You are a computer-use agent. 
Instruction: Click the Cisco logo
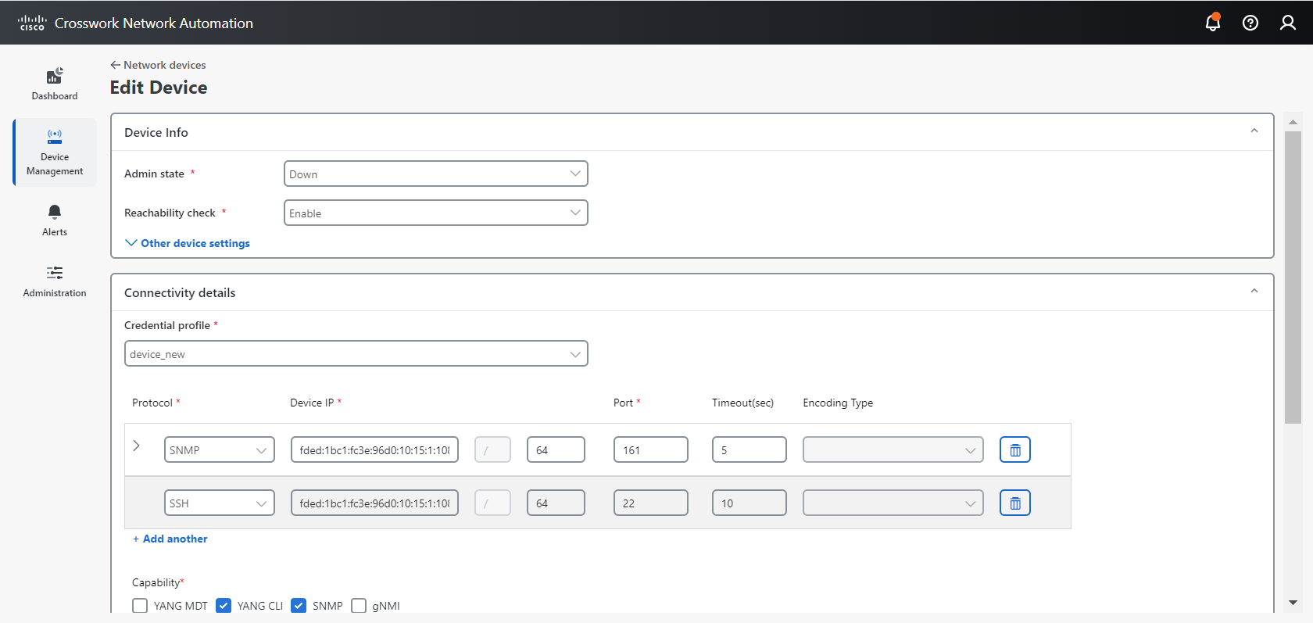pyautogui.click(x=32, y=23)
